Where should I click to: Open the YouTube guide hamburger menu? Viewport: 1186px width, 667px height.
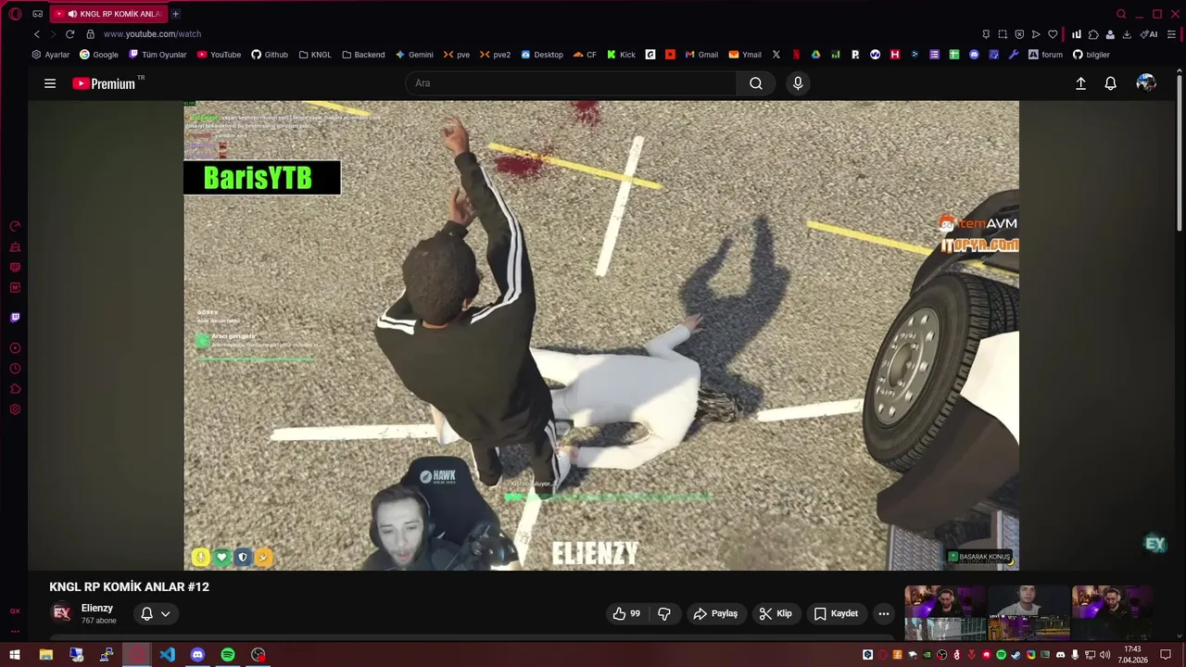(50, 83)
